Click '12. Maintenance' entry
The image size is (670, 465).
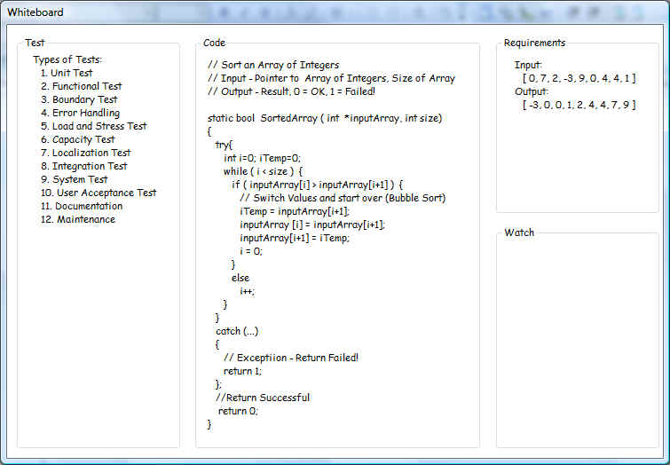tap(78, 219)
